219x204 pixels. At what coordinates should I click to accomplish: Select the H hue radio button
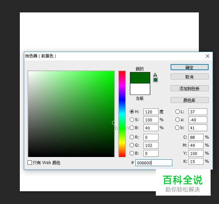click(x=132, y=111)
